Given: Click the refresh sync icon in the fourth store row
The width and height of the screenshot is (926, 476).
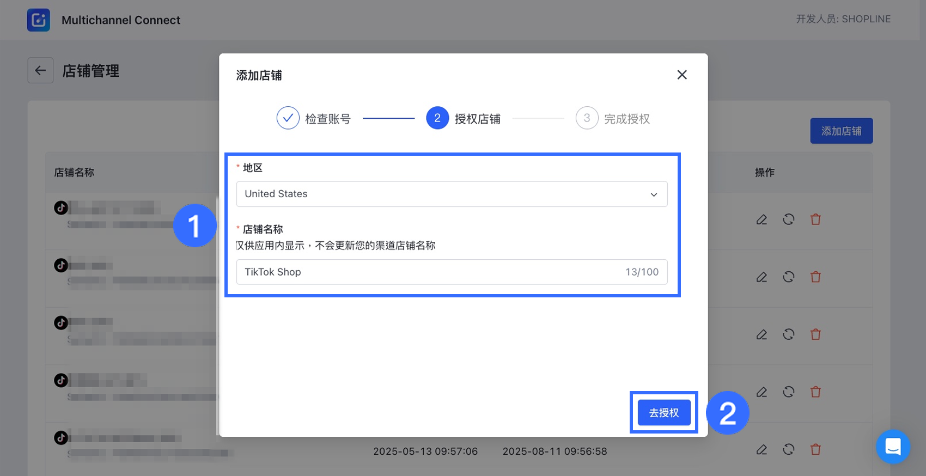Looking at the screenshot, I should click(x=789, y=392).
